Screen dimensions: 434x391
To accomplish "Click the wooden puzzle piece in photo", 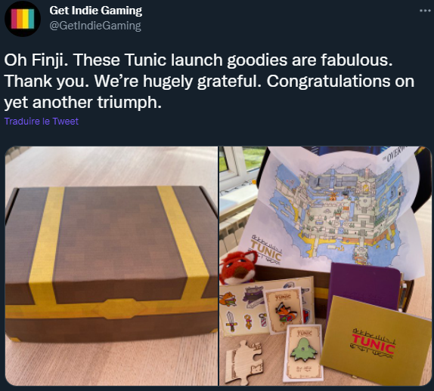I will click(x=243, y=362).
